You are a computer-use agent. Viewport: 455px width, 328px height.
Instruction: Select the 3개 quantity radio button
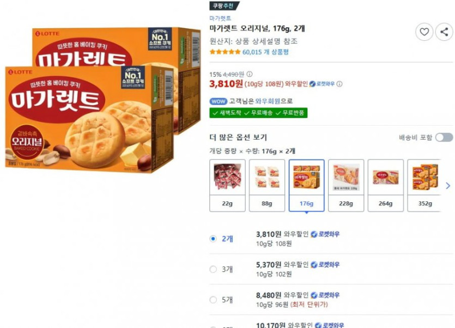(x=213, y=269)
